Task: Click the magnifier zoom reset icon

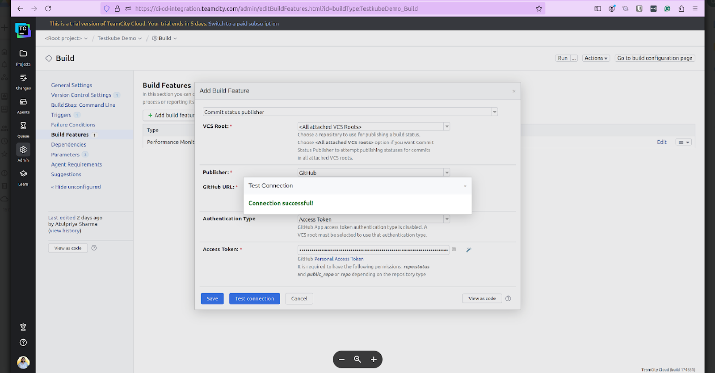Action: [357, 359]
